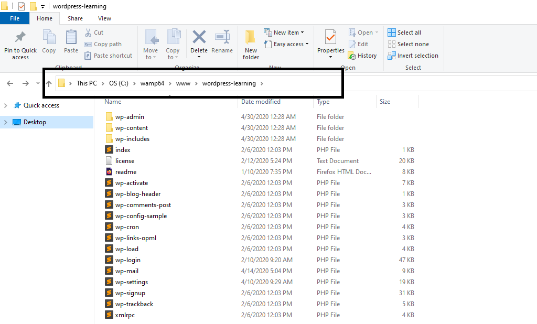Screen dimensions: 537x324
Task: Click the Cut scissors icon
Action: coord(88,33)
